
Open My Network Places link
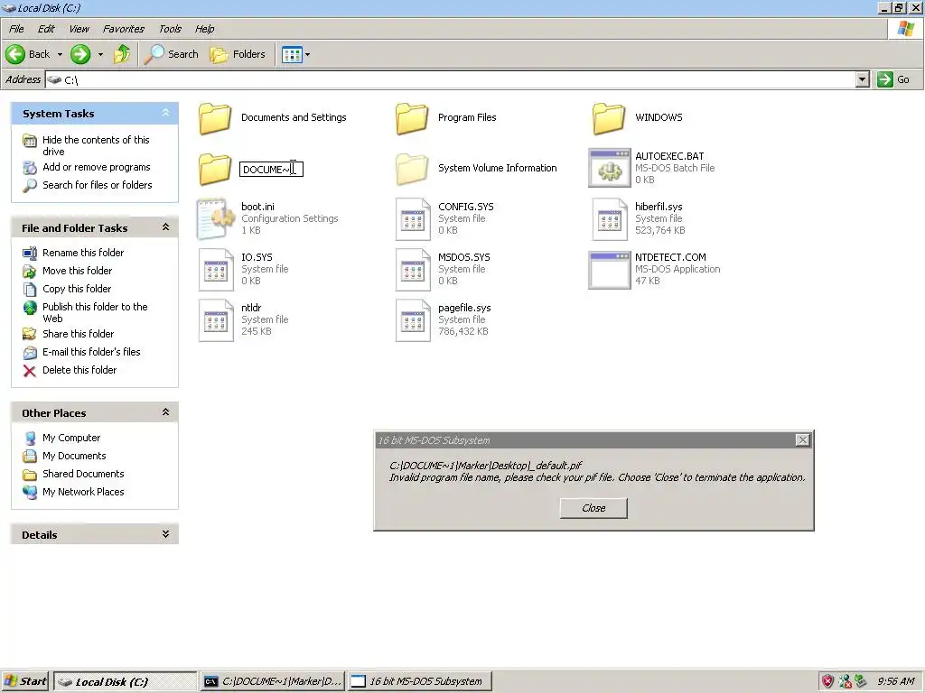point(83,492)
